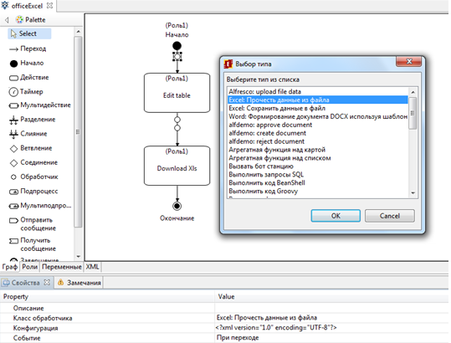
Task: Select the Соединение merge tool
Action: click(33, 163)
